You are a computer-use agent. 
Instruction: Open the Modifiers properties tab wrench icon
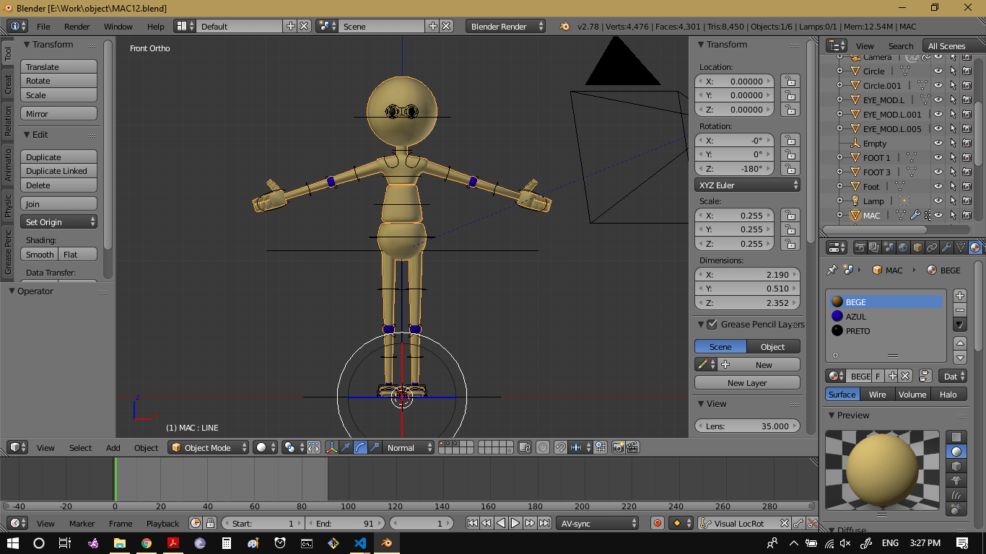[x=946, y=247]
